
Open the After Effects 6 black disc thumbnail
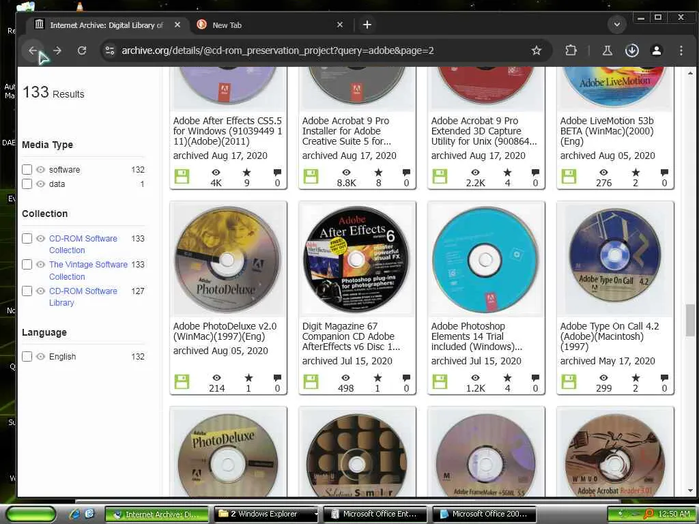click(x=356, y=259)
